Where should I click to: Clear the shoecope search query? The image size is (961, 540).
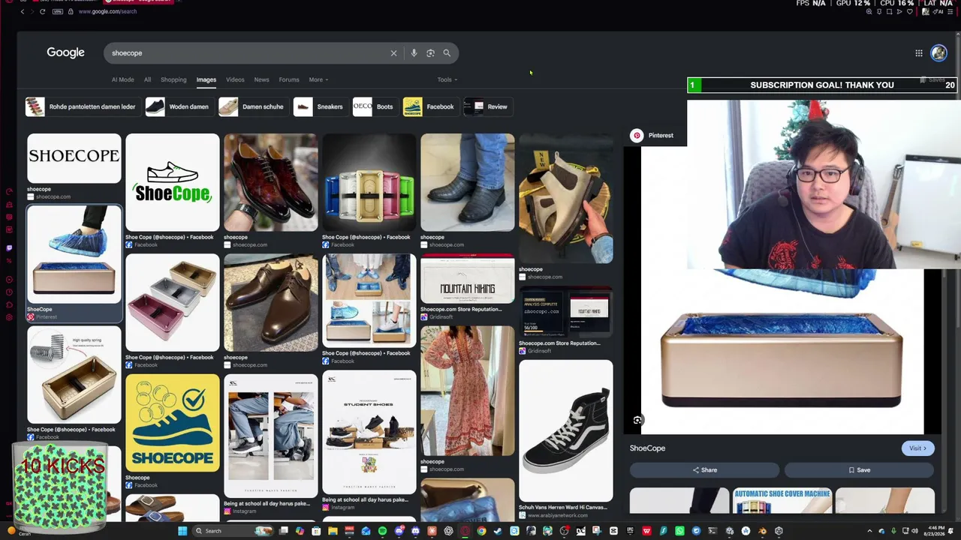coord(393,53)
